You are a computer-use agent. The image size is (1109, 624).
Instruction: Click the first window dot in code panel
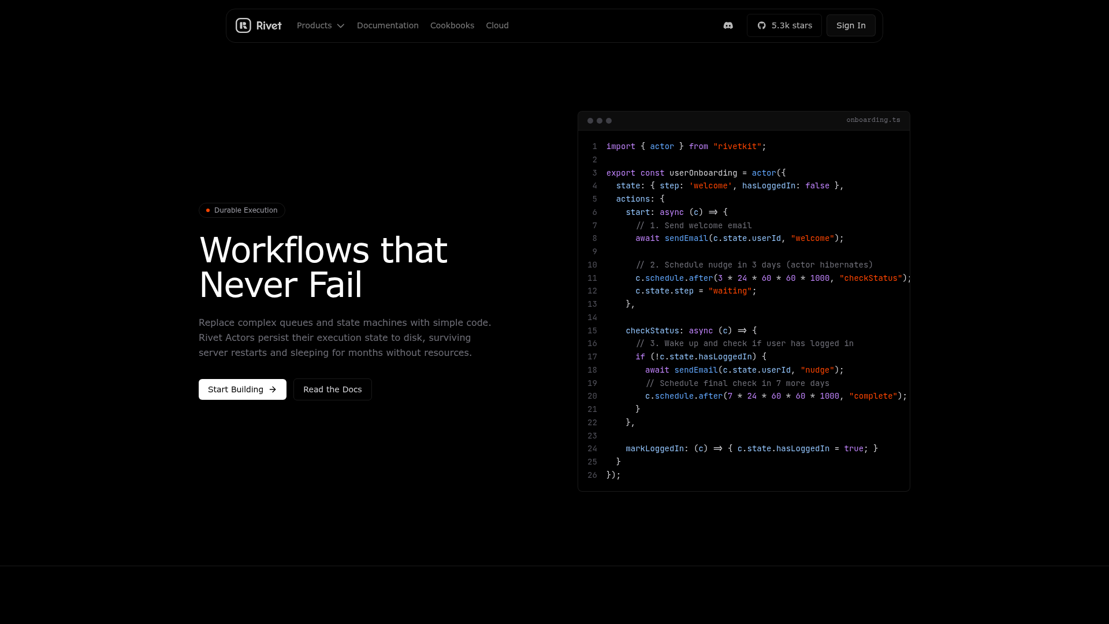[590, 121]
